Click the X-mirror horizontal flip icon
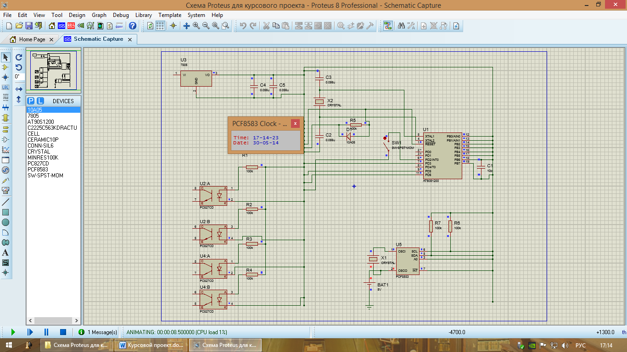The image size is (627, 352). pos(19,89)
